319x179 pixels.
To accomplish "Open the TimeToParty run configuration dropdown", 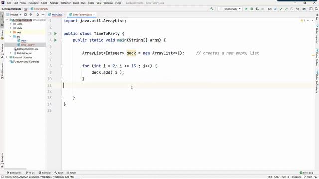I will click(x=230, y=9).
